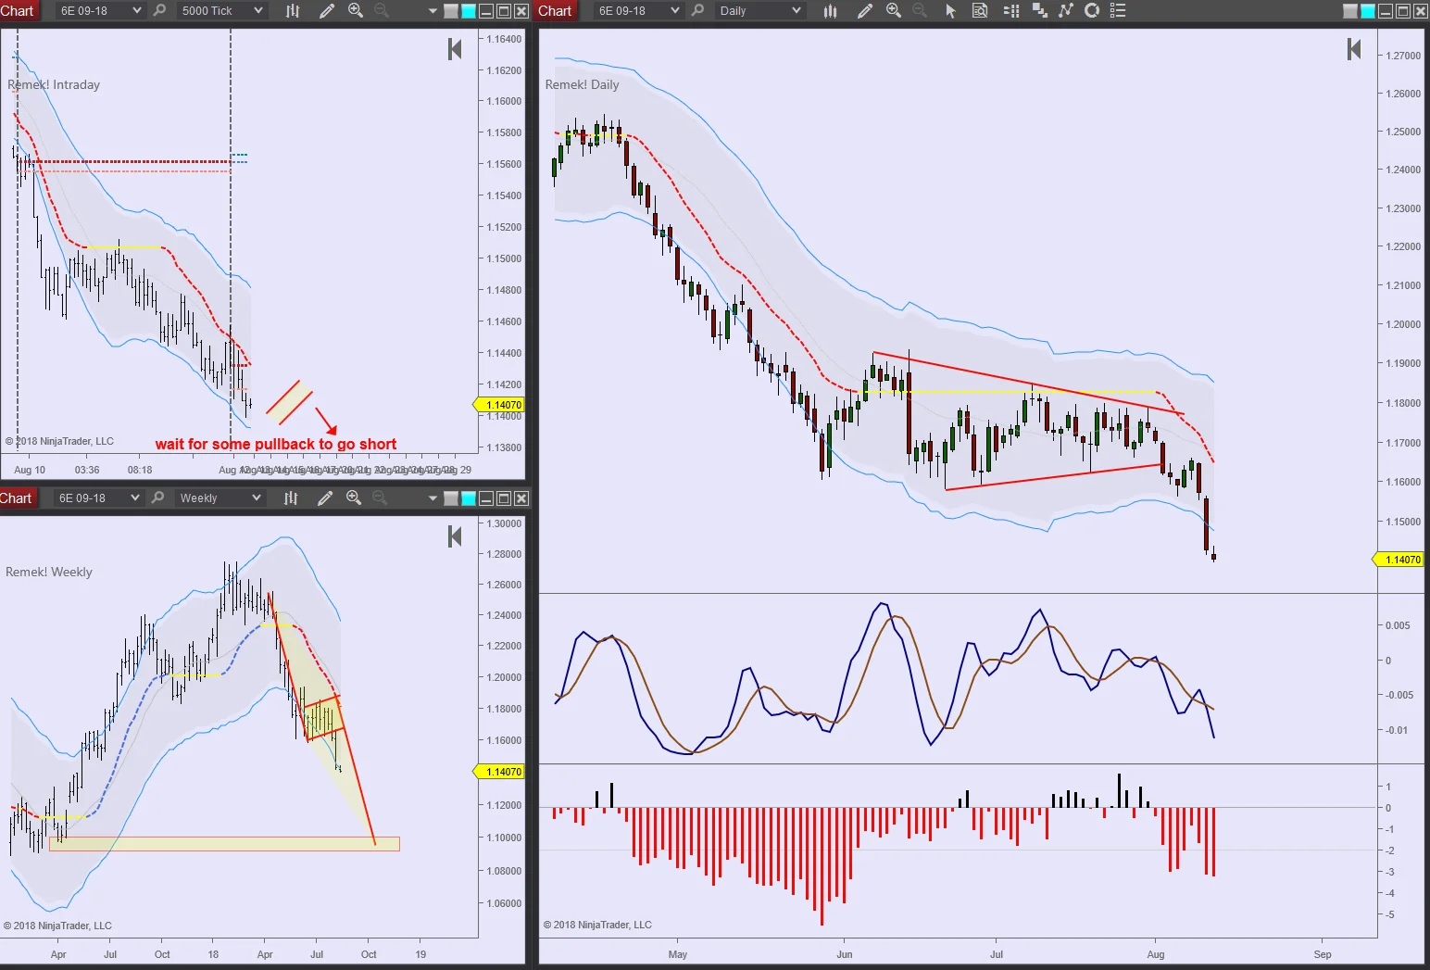This screenshot has height=970, width=1430.
Task: Search instrument in the Weekly chart
Action: click(x=157, y=498)
